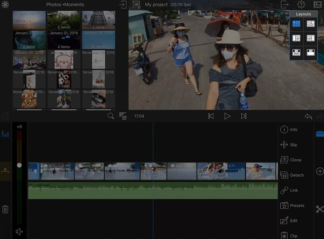Expand Photos Moments source selector
324x239 pixels.
pyautogui.click(x=65, y=4)
